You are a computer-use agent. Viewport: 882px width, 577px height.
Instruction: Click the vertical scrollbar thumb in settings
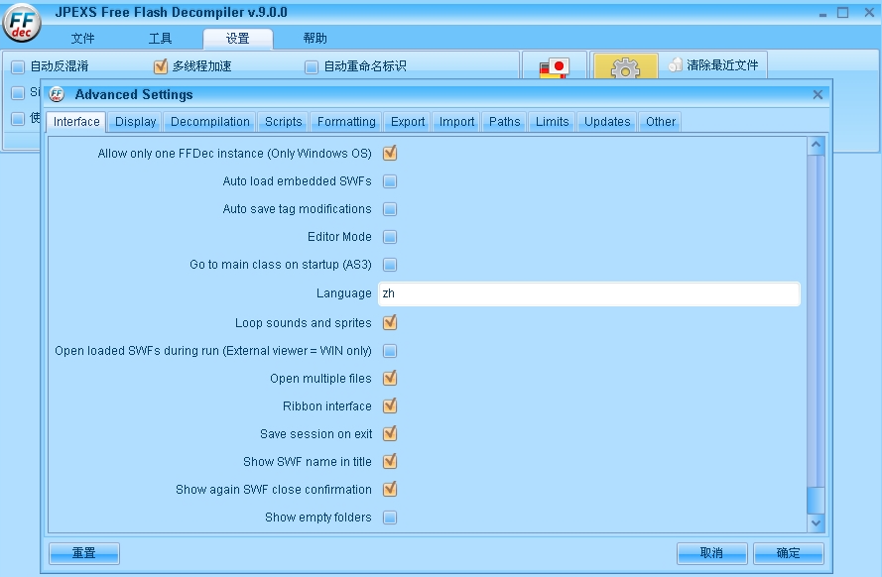(817, 500)
